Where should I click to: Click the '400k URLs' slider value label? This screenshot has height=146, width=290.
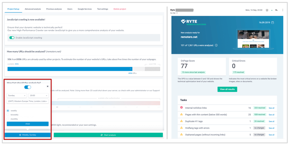click(x=132, y=73)
